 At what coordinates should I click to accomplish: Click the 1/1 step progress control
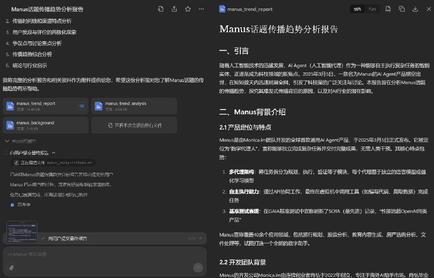tap(192, 238)
